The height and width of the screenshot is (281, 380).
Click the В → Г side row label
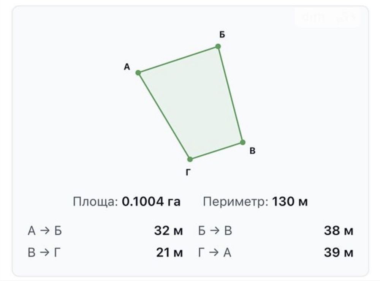44,253
